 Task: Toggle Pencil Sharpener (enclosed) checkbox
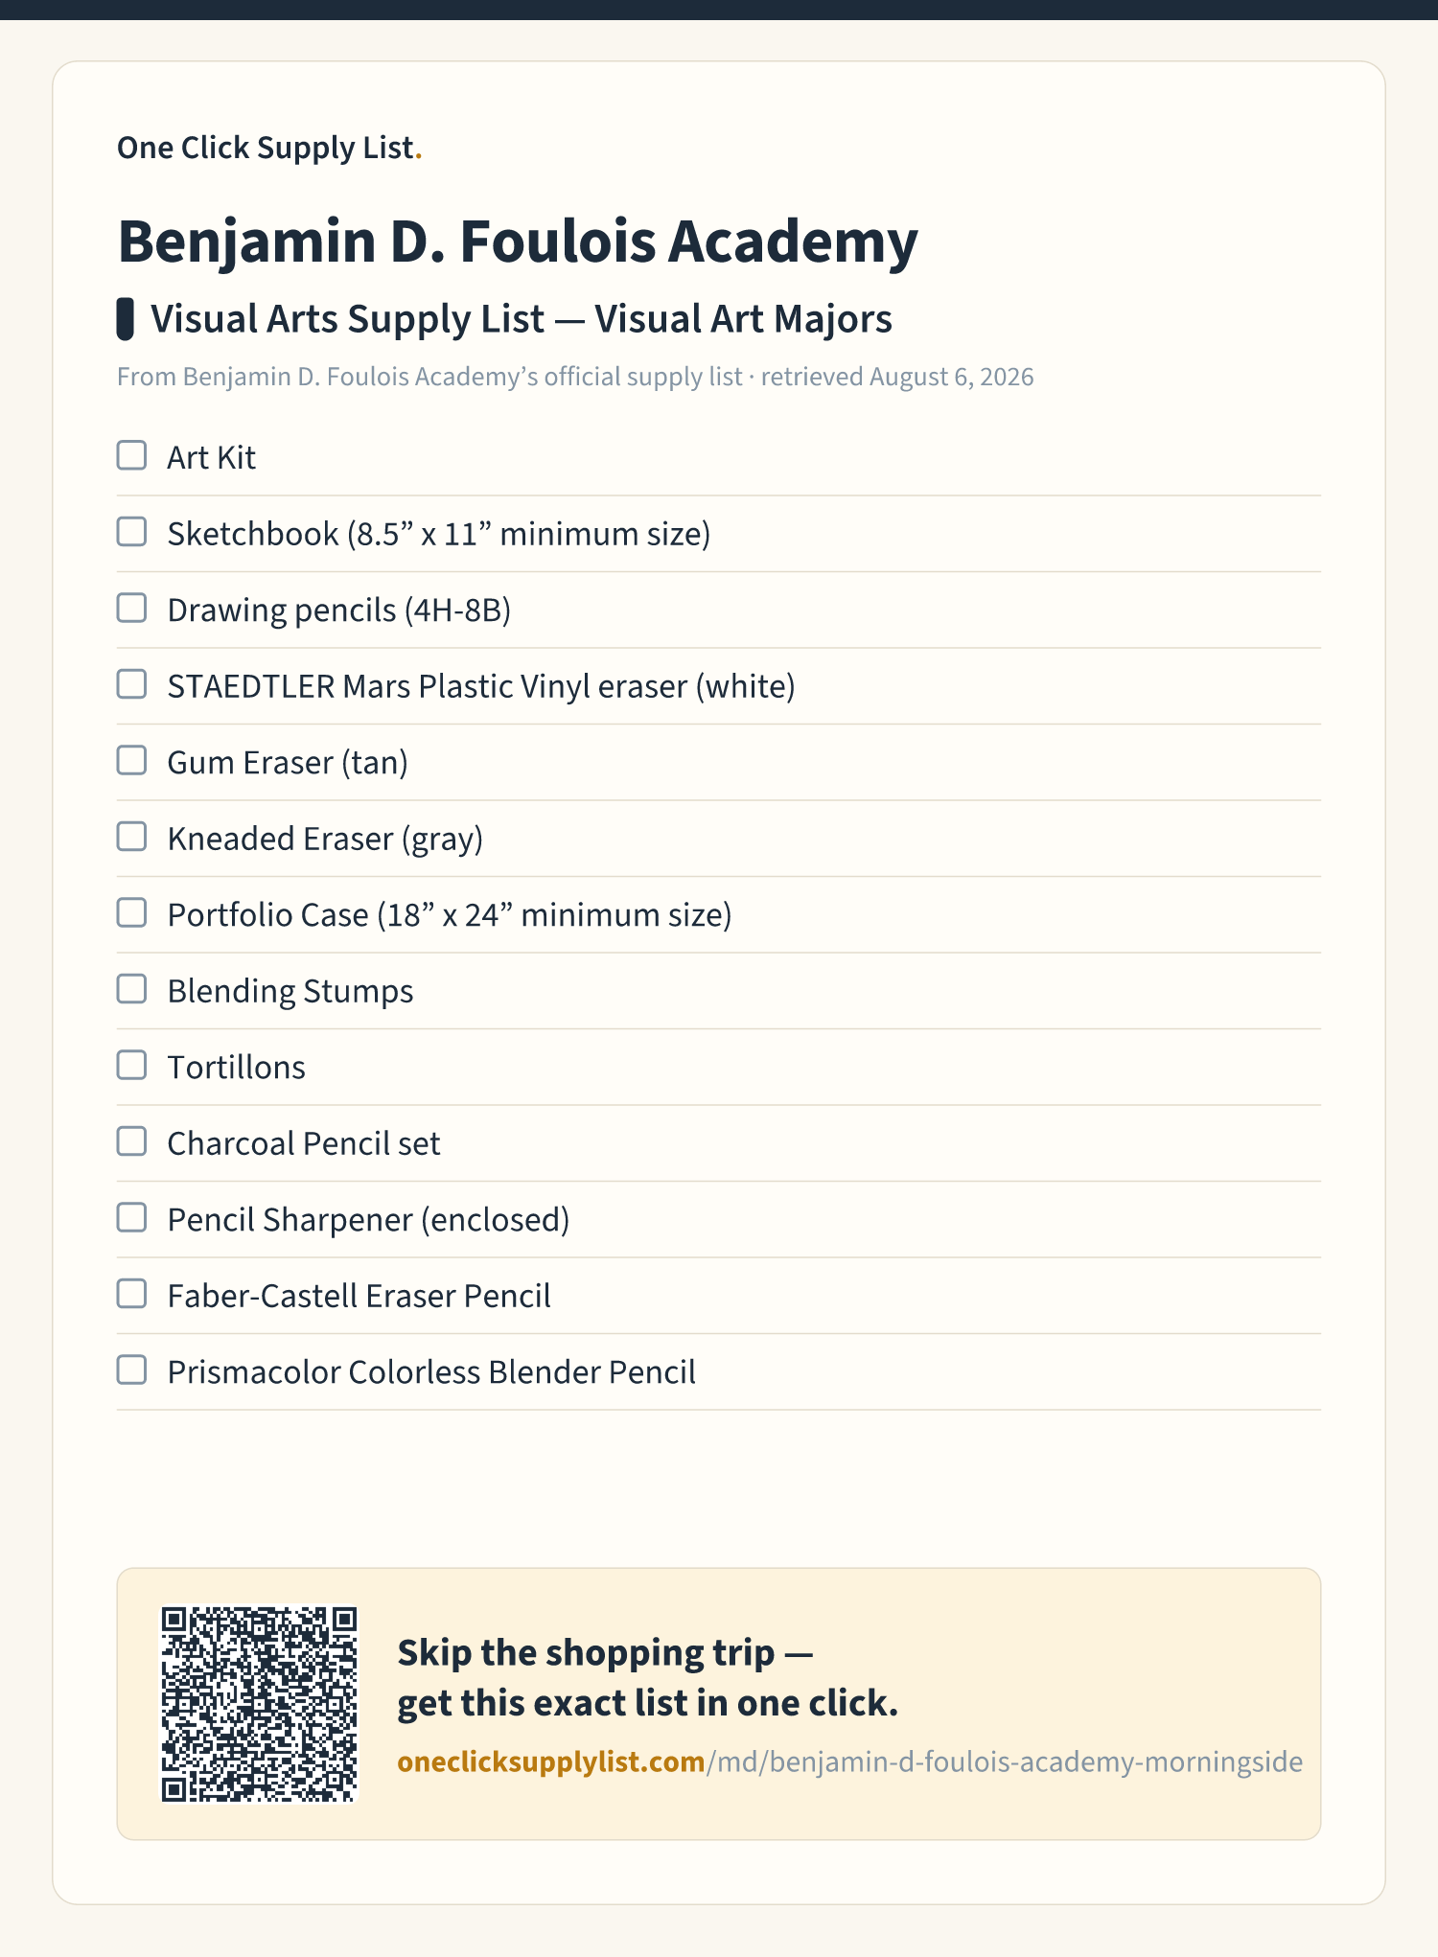point(131,1217)
